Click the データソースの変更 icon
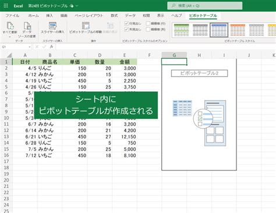The width and height of the screenshot is (276, 213). 27,26
